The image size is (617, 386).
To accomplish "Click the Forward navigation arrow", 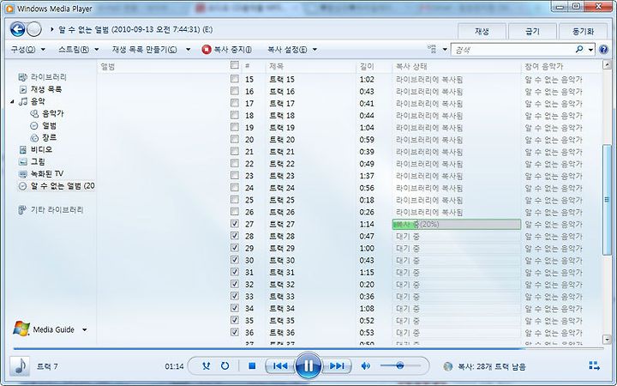I will pos(34,29).
